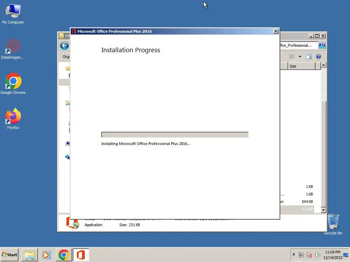Launch Google Chrome from the desktop

[x=13, y=84]
